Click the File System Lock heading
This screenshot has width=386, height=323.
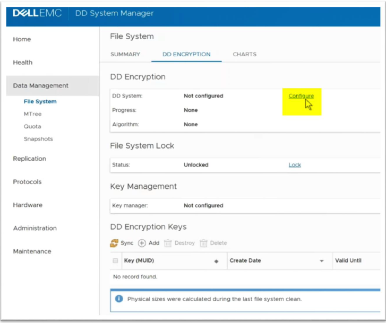point(142,146)
